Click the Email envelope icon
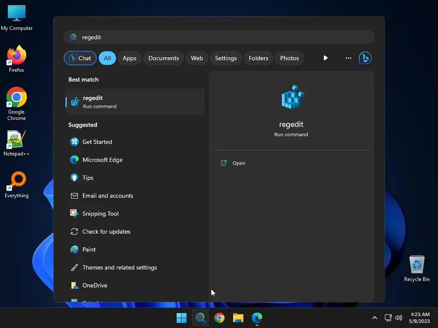 [74, 196]
